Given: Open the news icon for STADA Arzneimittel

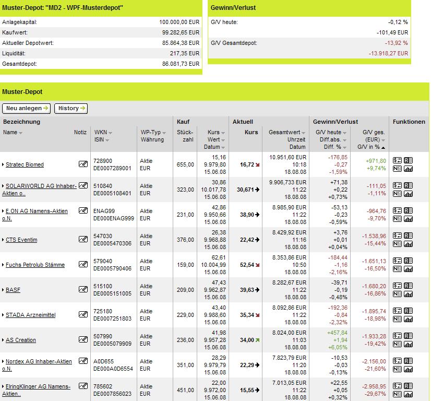Looking at the screenshot, I should coord(397,319).
